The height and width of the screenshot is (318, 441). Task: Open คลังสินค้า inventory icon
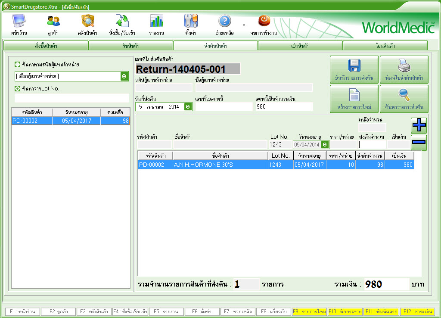pyautogui.click(x=88, y=21)
